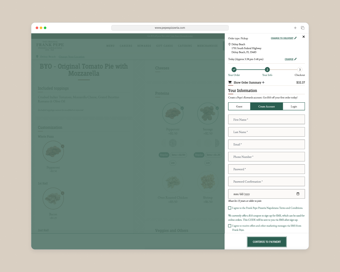Click the First Name input field

tap(266, 119)
